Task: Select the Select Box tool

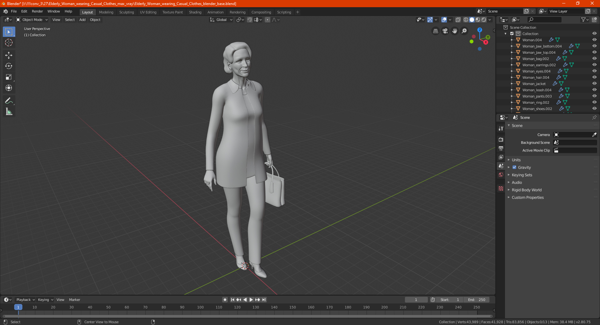Action: pyautogui.click(x=9, y=32)
